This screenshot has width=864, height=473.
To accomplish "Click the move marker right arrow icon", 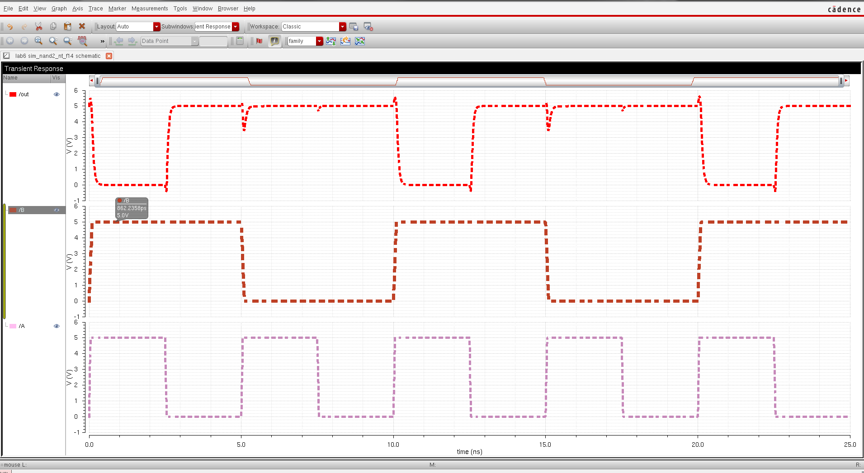I will [x=132, y=41].
